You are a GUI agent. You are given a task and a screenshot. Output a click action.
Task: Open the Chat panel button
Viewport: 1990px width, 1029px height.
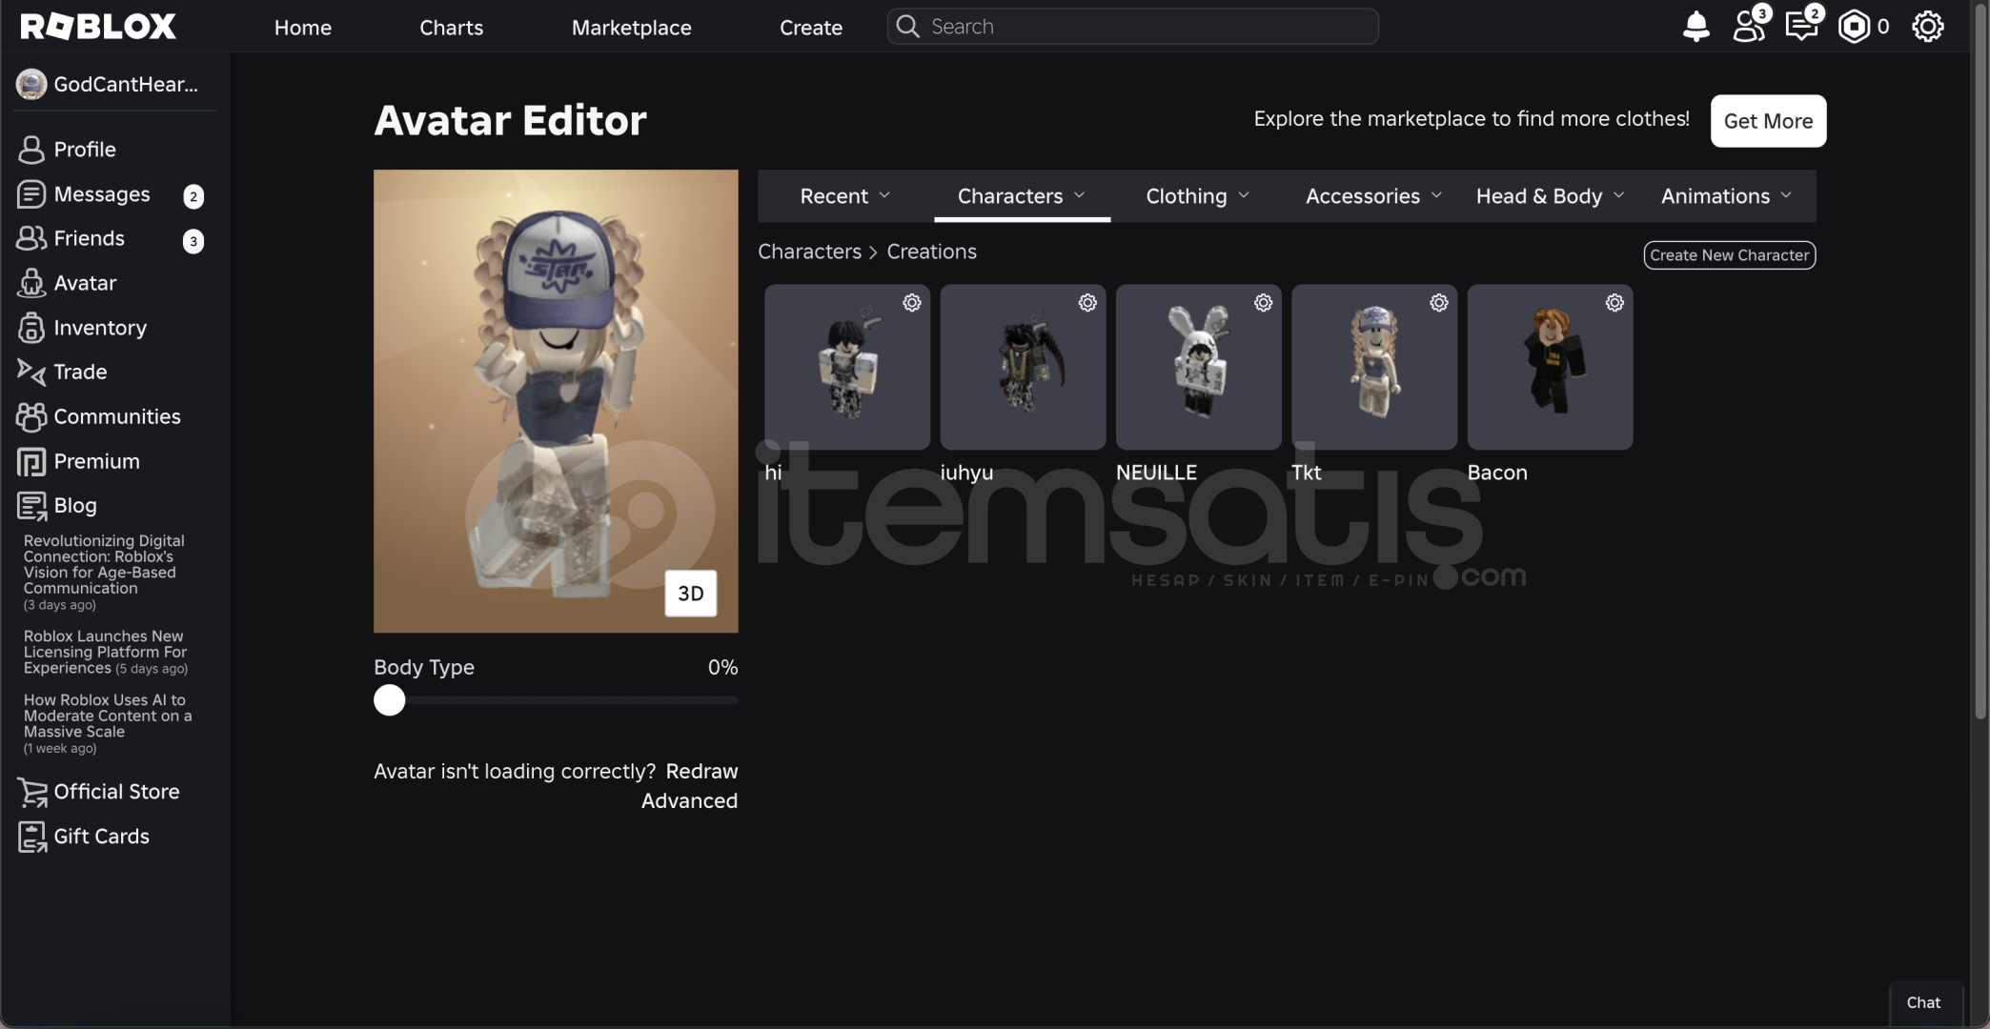coord(1923,1002)
